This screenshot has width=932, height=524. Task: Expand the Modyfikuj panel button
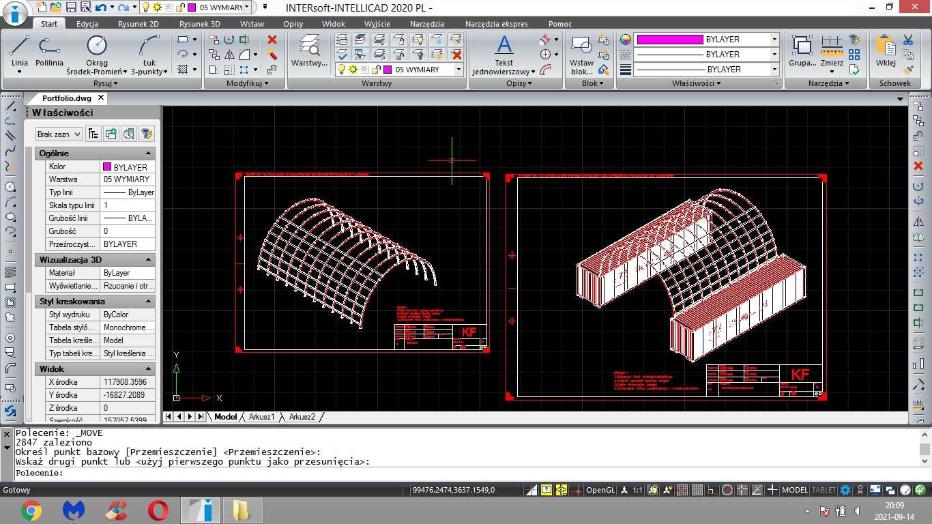pos(247,83)
